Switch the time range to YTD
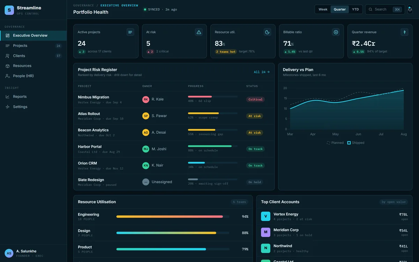 355,9
